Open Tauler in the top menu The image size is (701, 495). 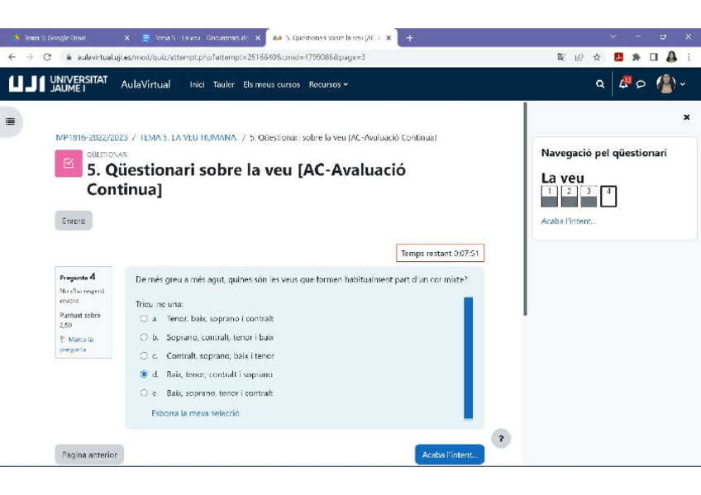pyautogui.click(x=223, y=84)
